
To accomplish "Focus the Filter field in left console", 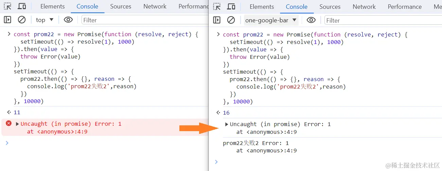I will (x=145, y=20).
